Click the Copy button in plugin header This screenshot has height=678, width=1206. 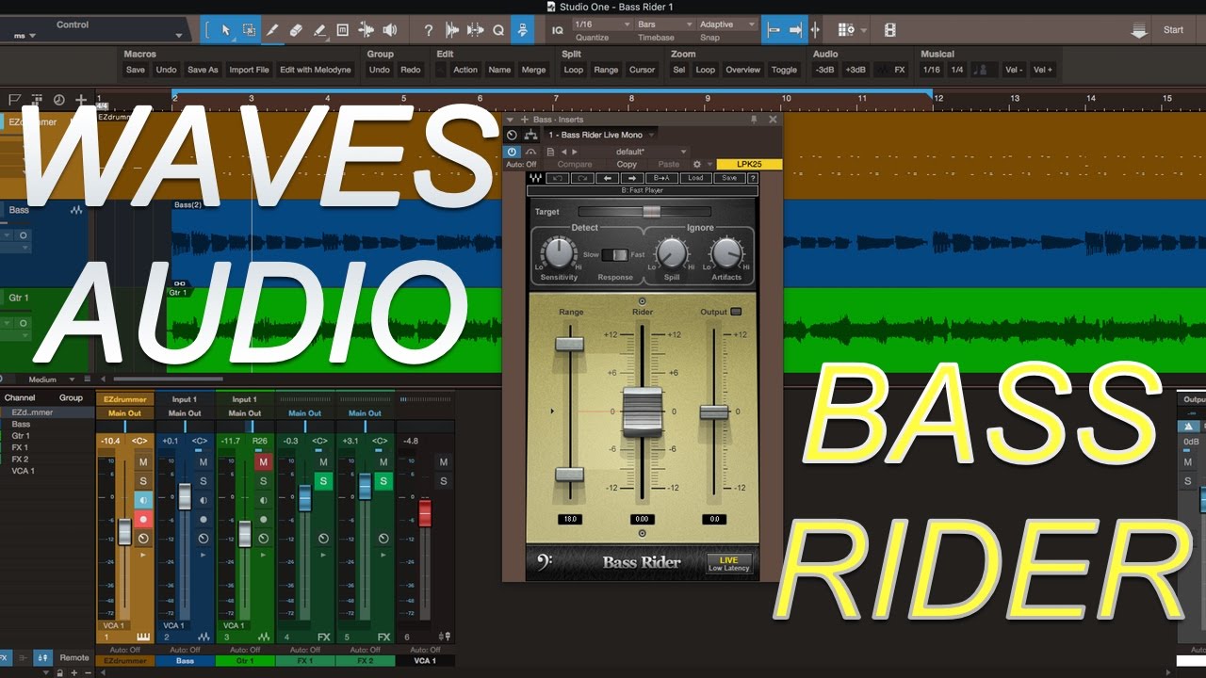coord(627,164)
